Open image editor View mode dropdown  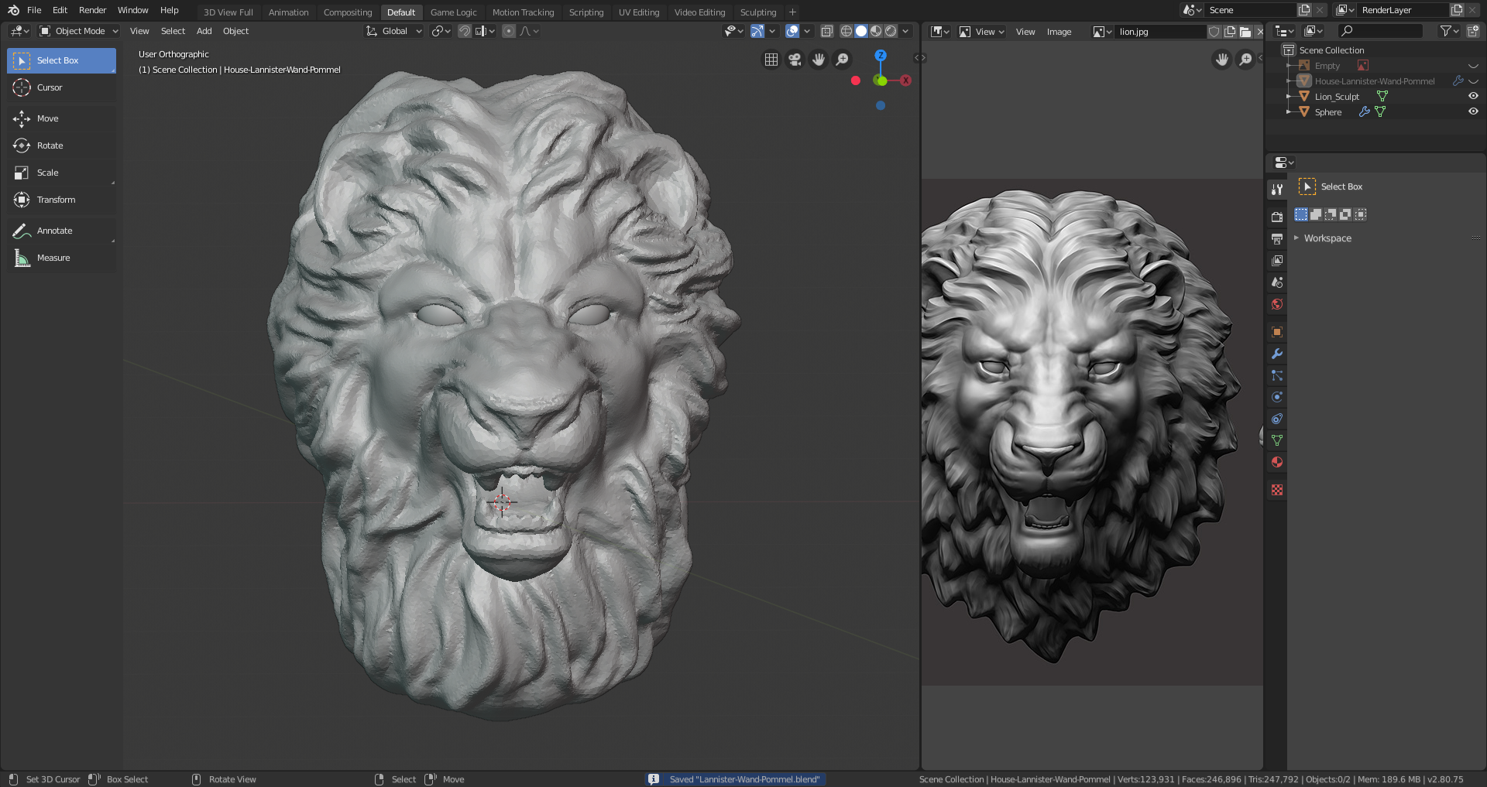pos(982,32)
